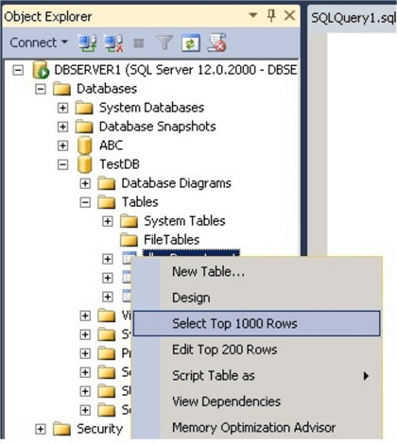Image resolution: width=397 pixels, height=444 pixels.
Task: Select the Database Snapshots label
Action: (x=158, y=127)
